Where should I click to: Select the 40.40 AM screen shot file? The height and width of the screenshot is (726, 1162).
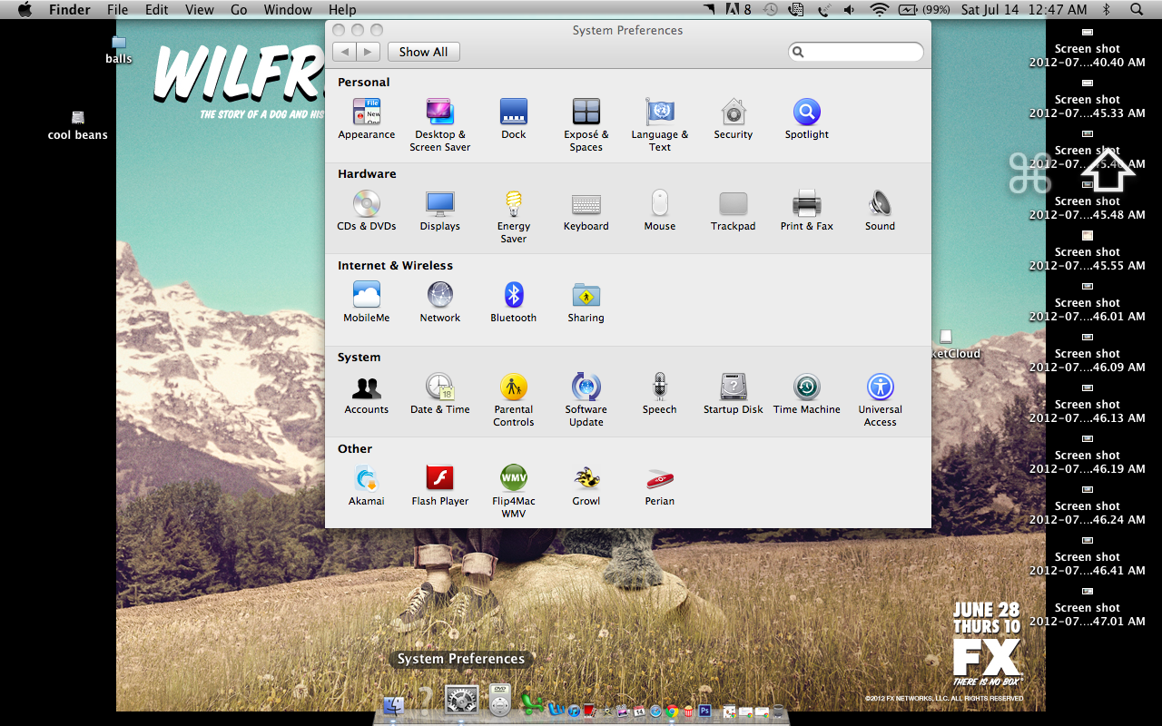(x=1088, y=49)
